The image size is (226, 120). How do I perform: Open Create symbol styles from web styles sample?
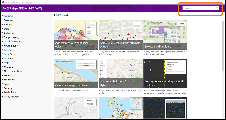click(121, 73)
